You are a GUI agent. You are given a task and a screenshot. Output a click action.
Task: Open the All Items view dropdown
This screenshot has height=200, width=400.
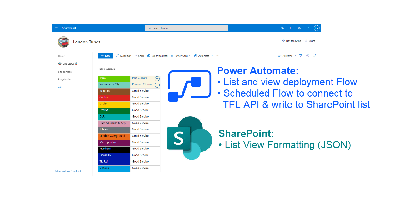tap(287, 56)
